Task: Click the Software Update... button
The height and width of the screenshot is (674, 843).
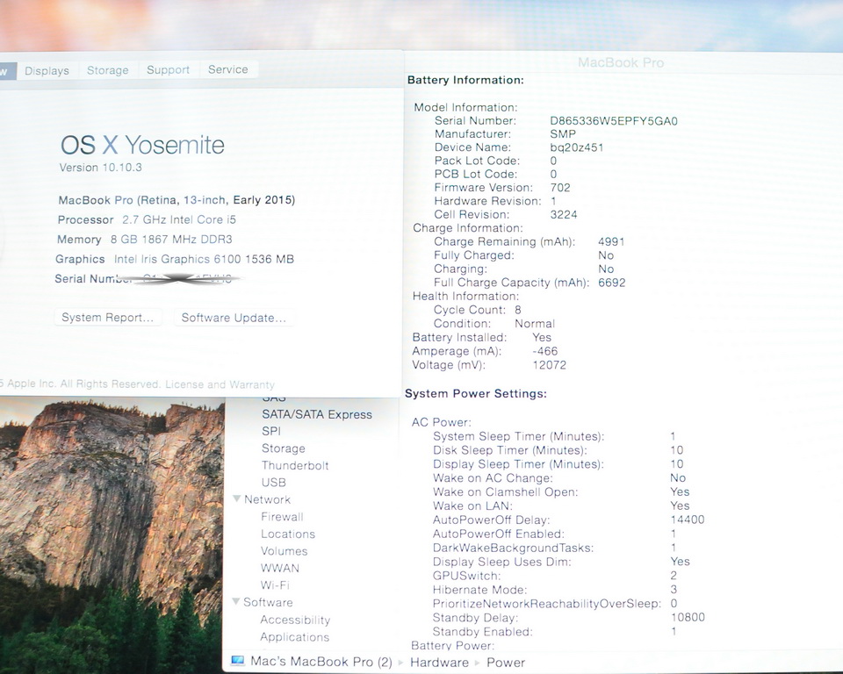Action: point(234,318)
